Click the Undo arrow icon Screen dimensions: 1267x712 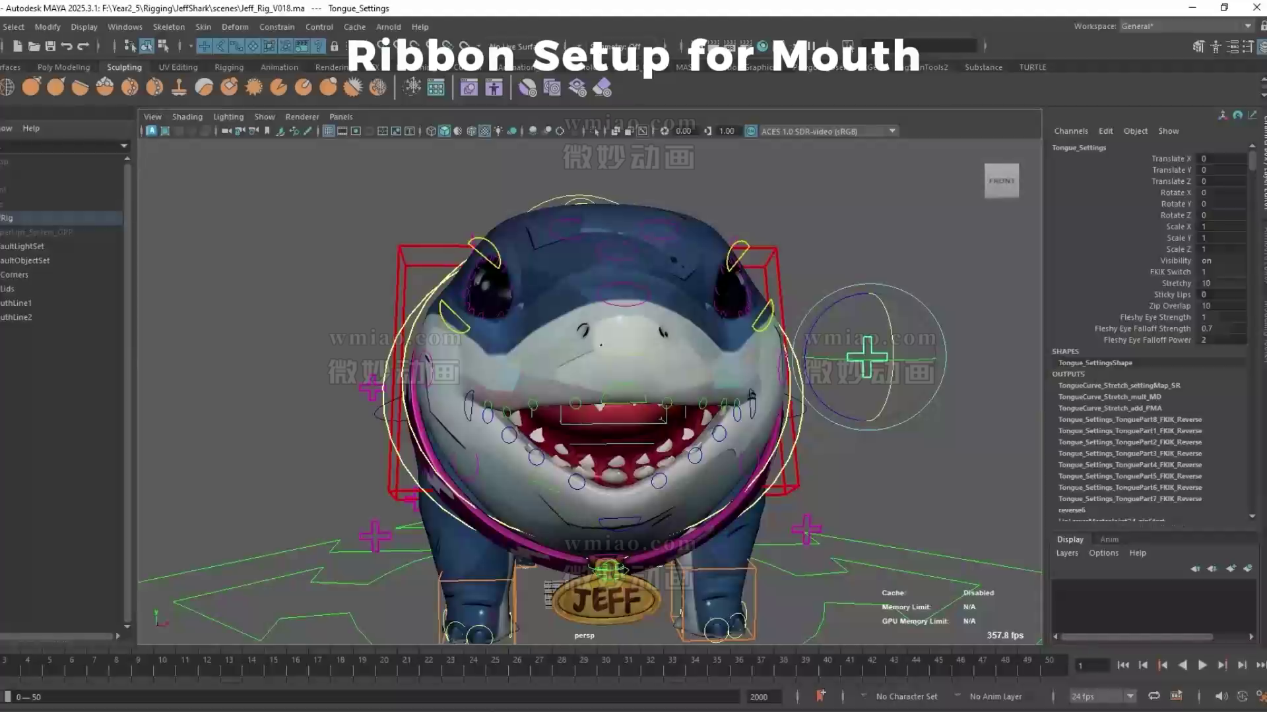point(67,46)
